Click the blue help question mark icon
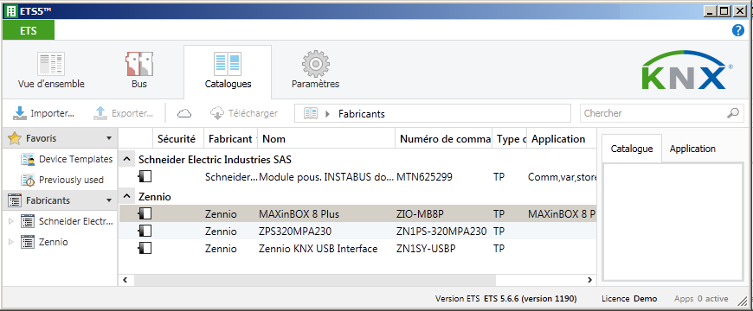753x311 pixels. pyautogui.click(x=737, y=31)
